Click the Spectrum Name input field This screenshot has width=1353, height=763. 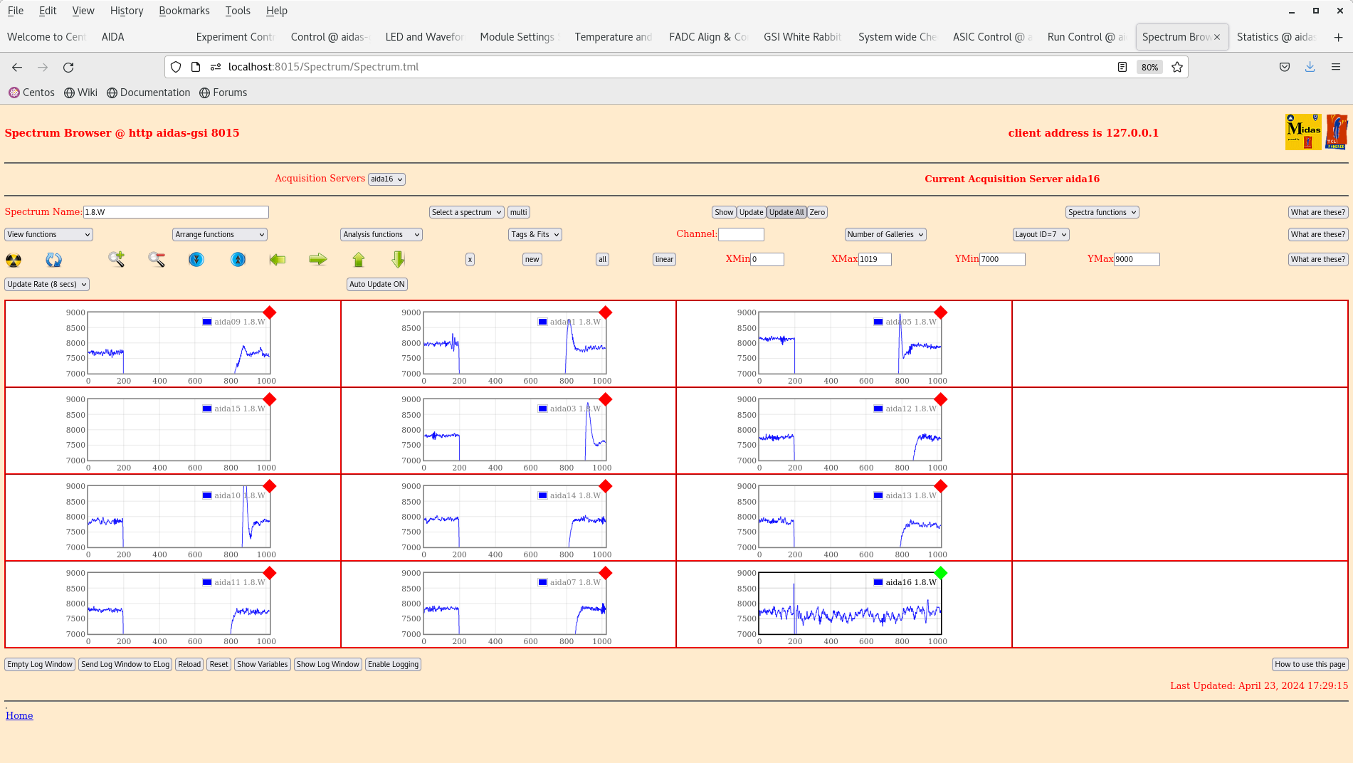click(176, 212)
